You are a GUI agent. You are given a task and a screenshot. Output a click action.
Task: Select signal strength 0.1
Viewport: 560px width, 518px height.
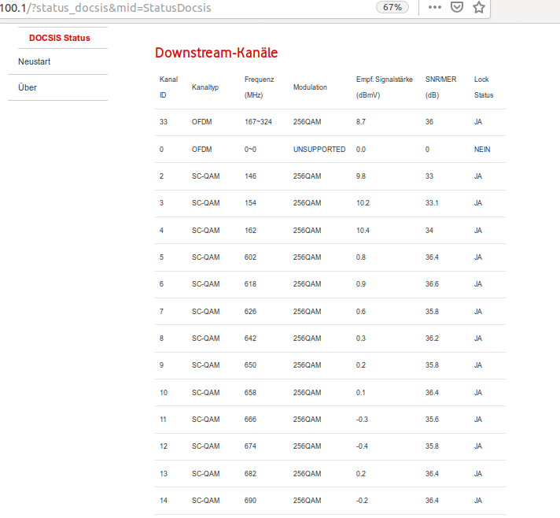click(360, 393)
